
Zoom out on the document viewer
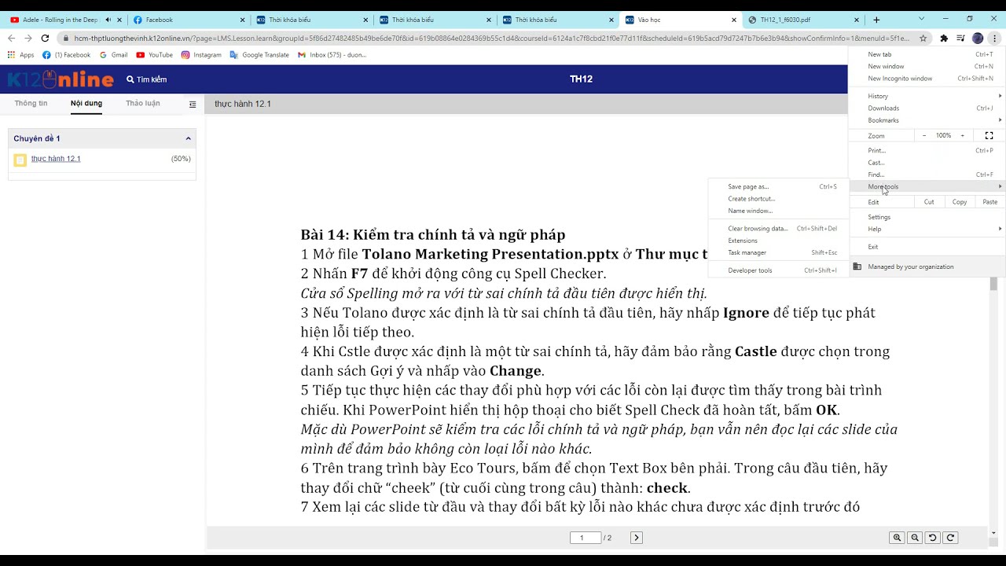click(x=915, y=538)
